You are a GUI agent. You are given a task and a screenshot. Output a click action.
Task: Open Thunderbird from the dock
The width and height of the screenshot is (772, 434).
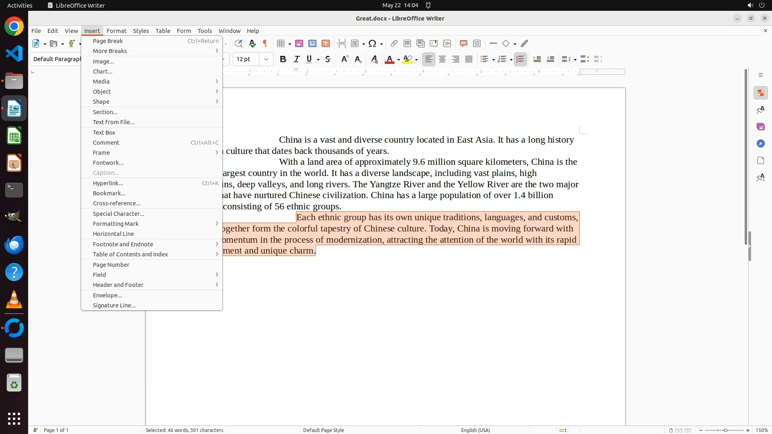[14, 245]
